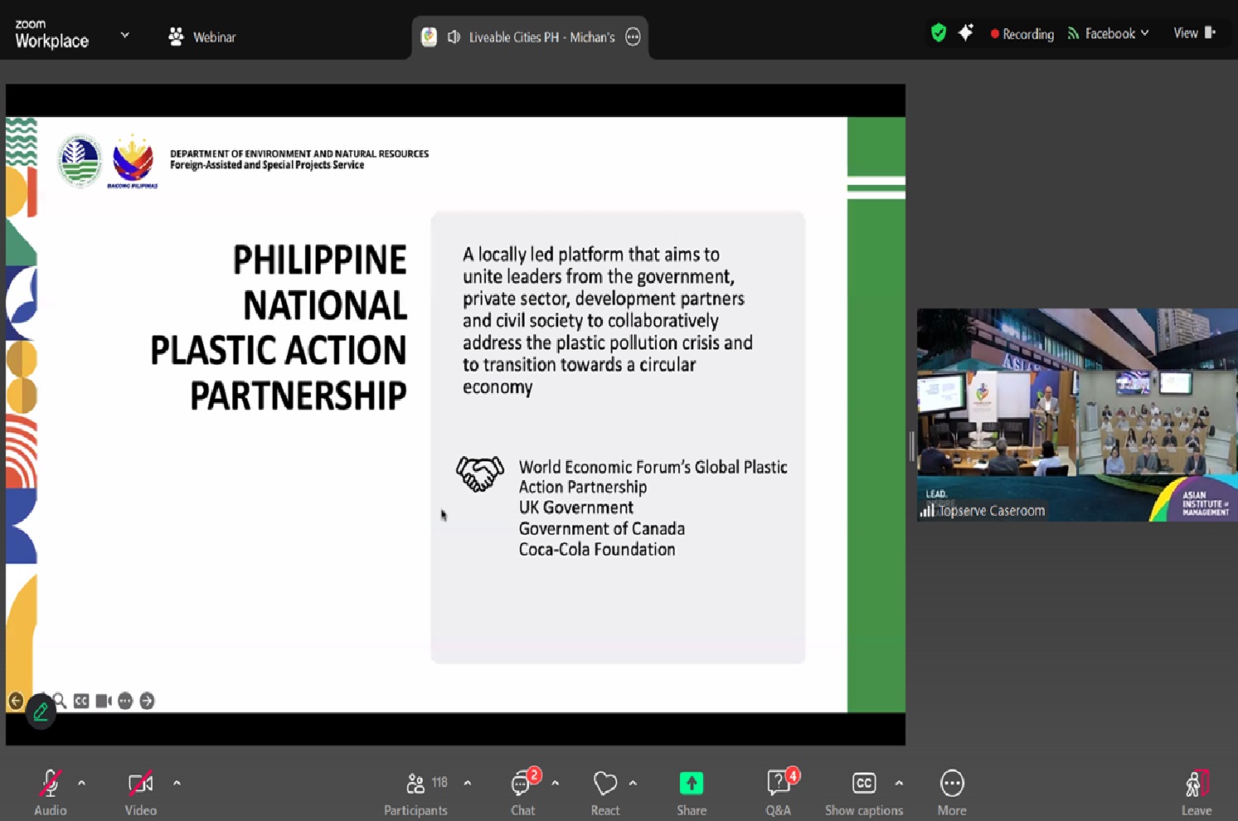Open the meeting tab more-options circle
The image size is (1238, 821).
tap(633, 36)
